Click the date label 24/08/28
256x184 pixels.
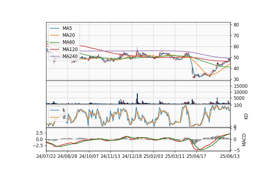tap(67, 156)
